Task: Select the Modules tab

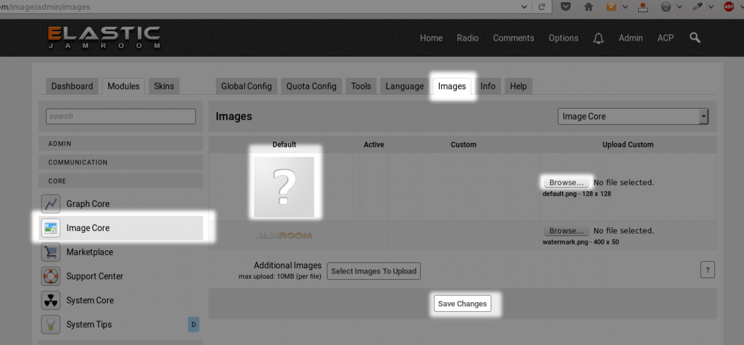Action: (123, 86)
